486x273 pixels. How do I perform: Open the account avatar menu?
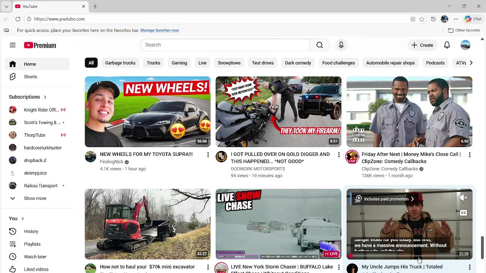pyautogui.click(x=465, y=45)
